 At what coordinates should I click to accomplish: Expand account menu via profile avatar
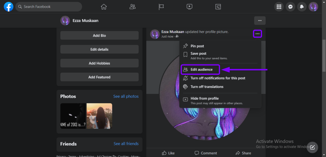(313, 7)
